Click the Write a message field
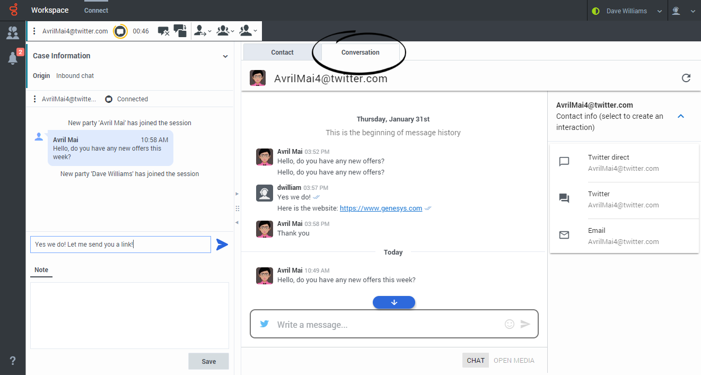701x375 pixels. tap(387, 325)
